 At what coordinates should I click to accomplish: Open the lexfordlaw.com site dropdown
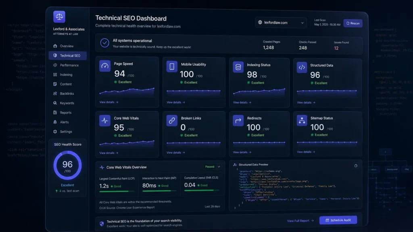[281, 23]
